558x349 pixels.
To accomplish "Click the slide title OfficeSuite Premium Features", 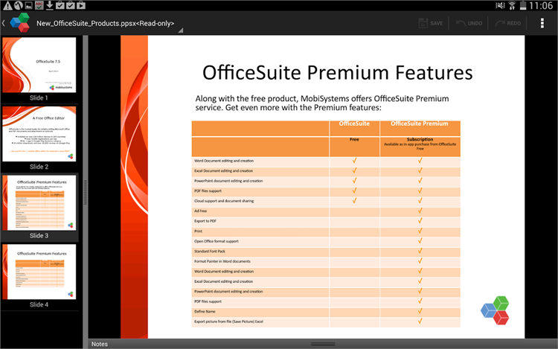I will tap(337, 73).
